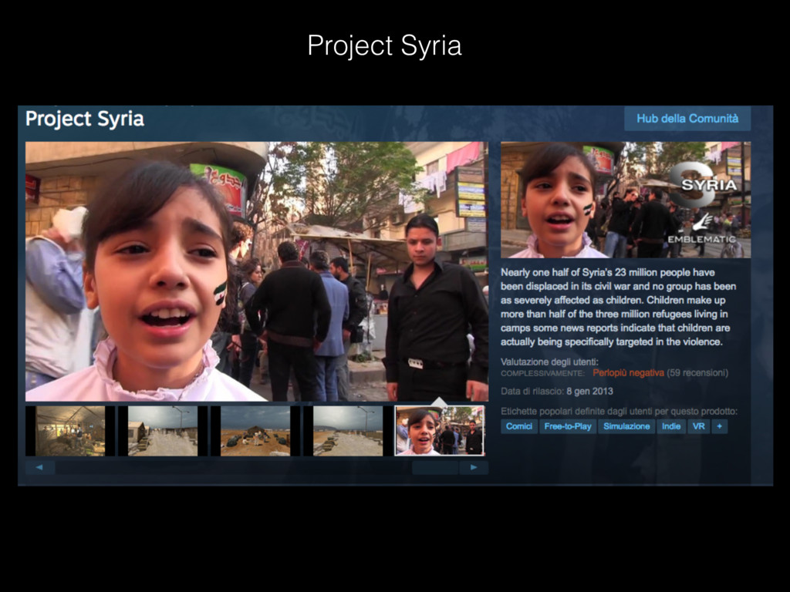This screenshot has width=790, height=592.
Task: Click the thumbnail strip scrollbar handle
Action: (435, 468)
